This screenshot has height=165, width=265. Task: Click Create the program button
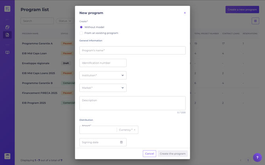pyautogui.click(x=172, y=154)
